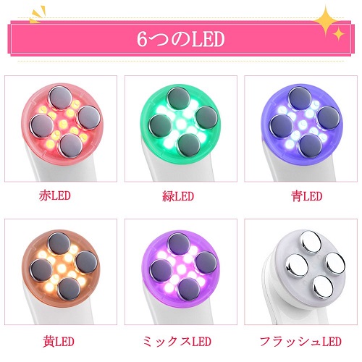Click the large gold sparkle star icon

coord(327,20)
